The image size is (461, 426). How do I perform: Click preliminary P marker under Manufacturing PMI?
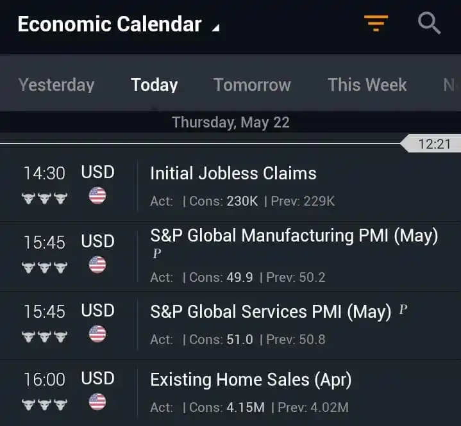tap(156, 253)
